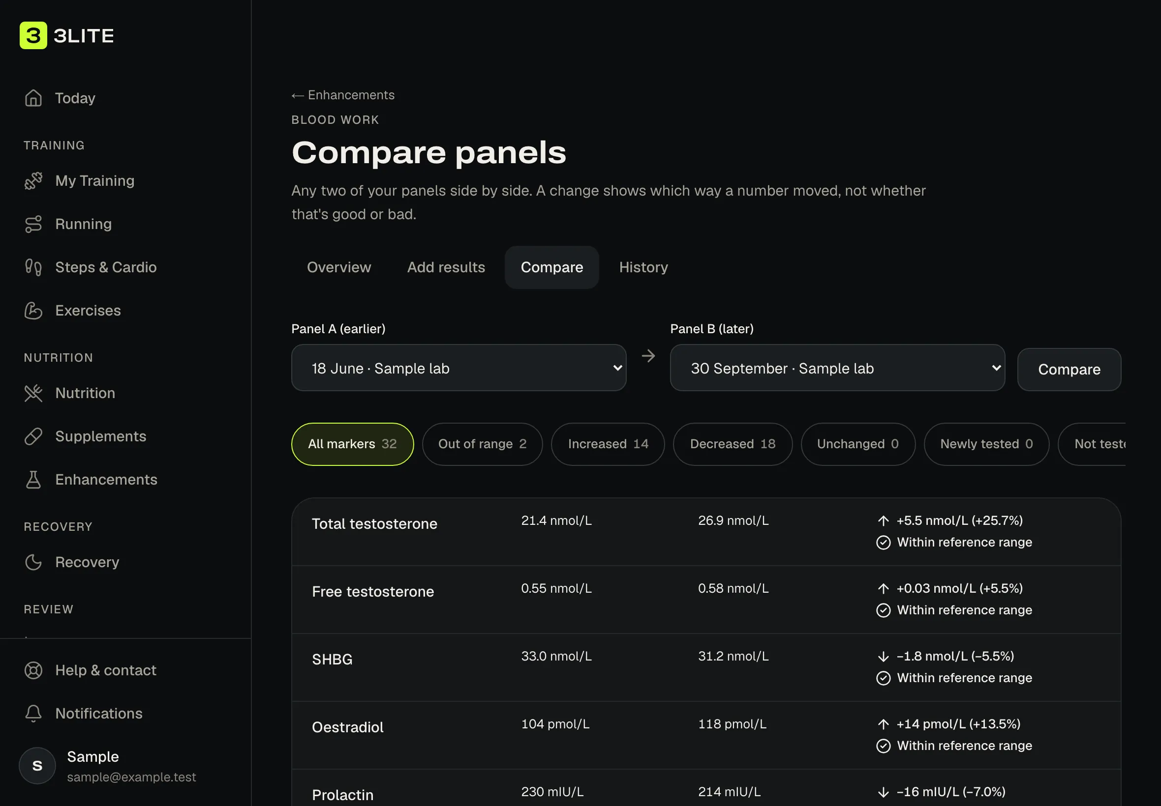Click the Free testosterone row label

[x=373, y=591]
